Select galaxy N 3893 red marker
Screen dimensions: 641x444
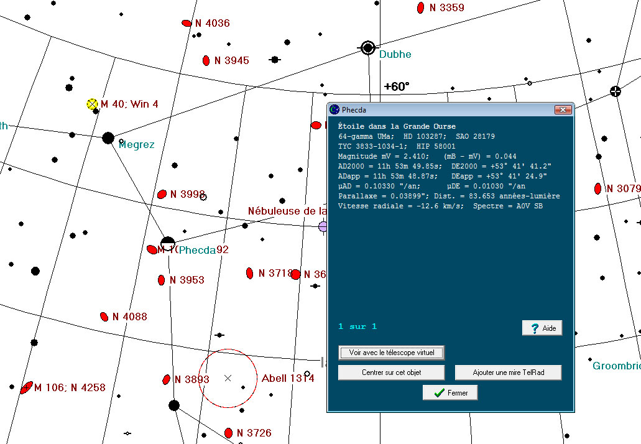(166, 379)
